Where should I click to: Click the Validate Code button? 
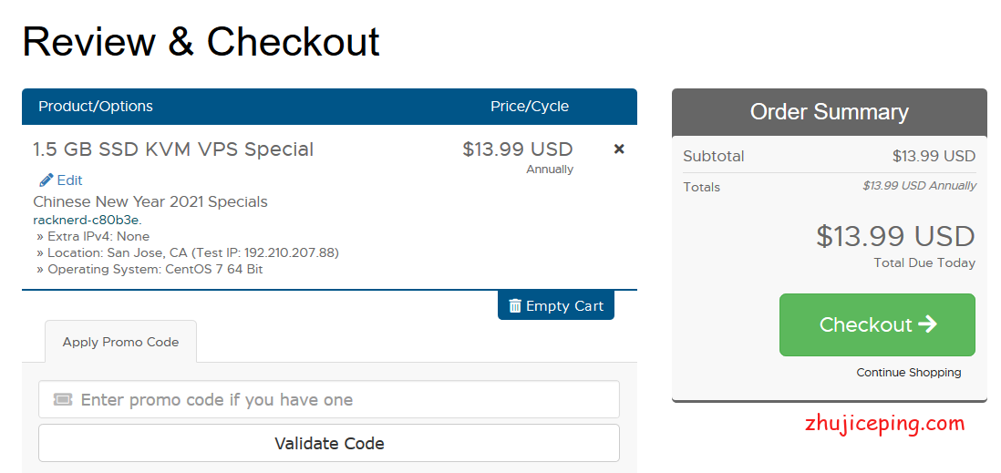click(329, 443)
